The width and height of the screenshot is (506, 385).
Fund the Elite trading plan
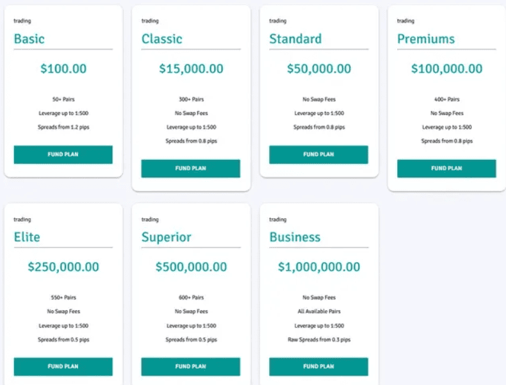point(63,366)
